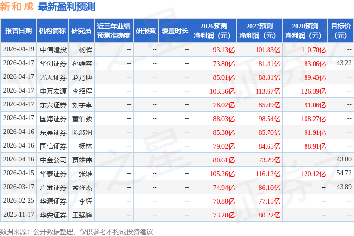Select the 2026-04-15 report date cell
354x236 pixels.
(19, 173)
